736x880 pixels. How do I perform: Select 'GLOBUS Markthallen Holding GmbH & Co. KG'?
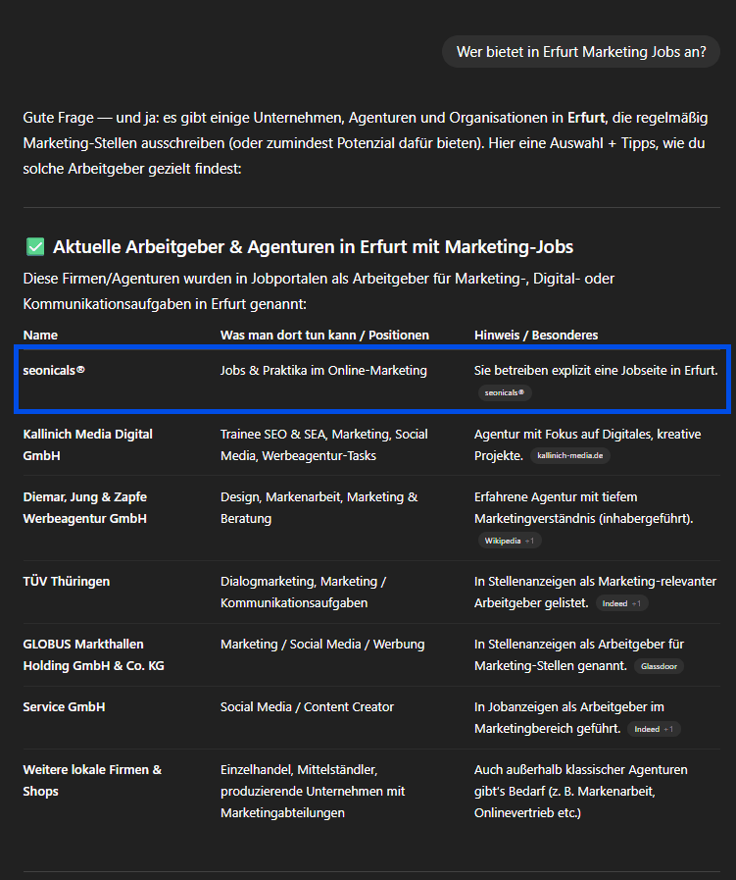tap(94, 655)
